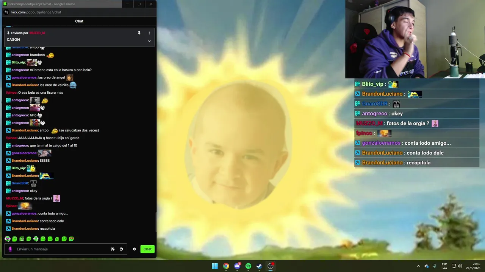Open gonzaloeramos username on las oreo de angel

(x=24, y=77)
